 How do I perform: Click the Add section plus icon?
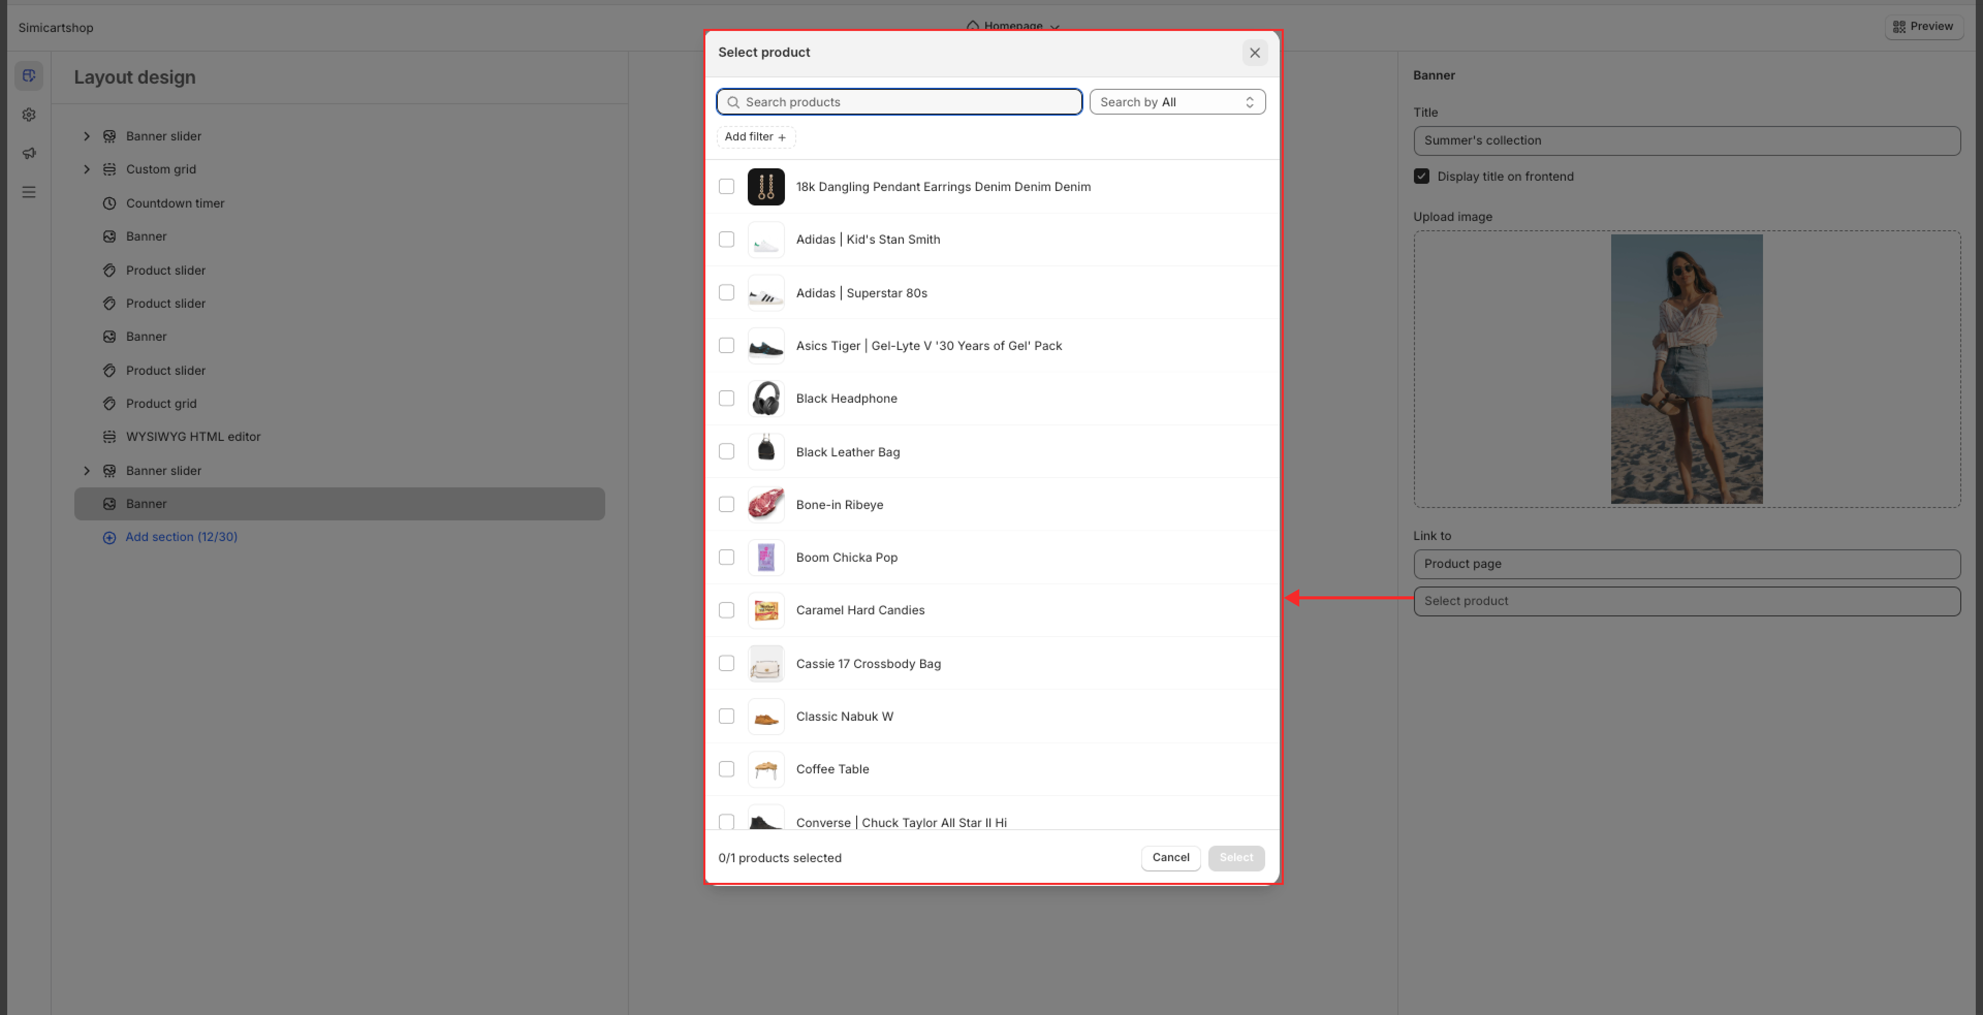109,537
